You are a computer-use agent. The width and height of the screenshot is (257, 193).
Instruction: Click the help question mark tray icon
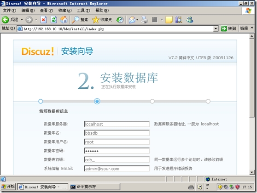click(x=200, y=187)
